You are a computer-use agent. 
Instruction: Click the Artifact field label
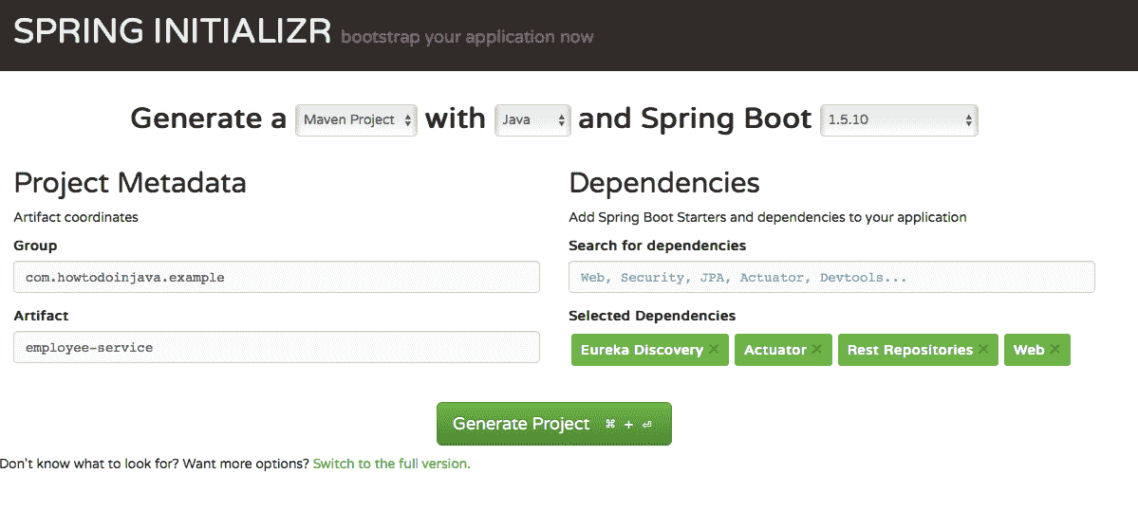[41, 316]
